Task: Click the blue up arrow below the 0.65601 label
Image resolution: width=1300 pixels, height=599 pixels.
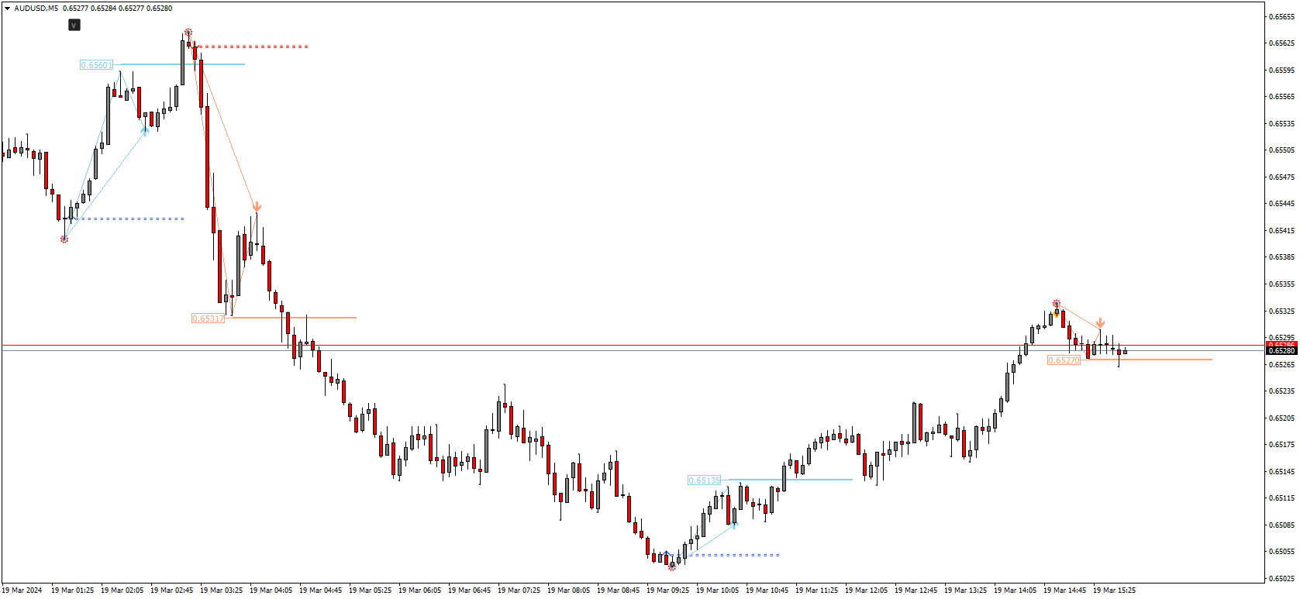Action: coord(145,131)
